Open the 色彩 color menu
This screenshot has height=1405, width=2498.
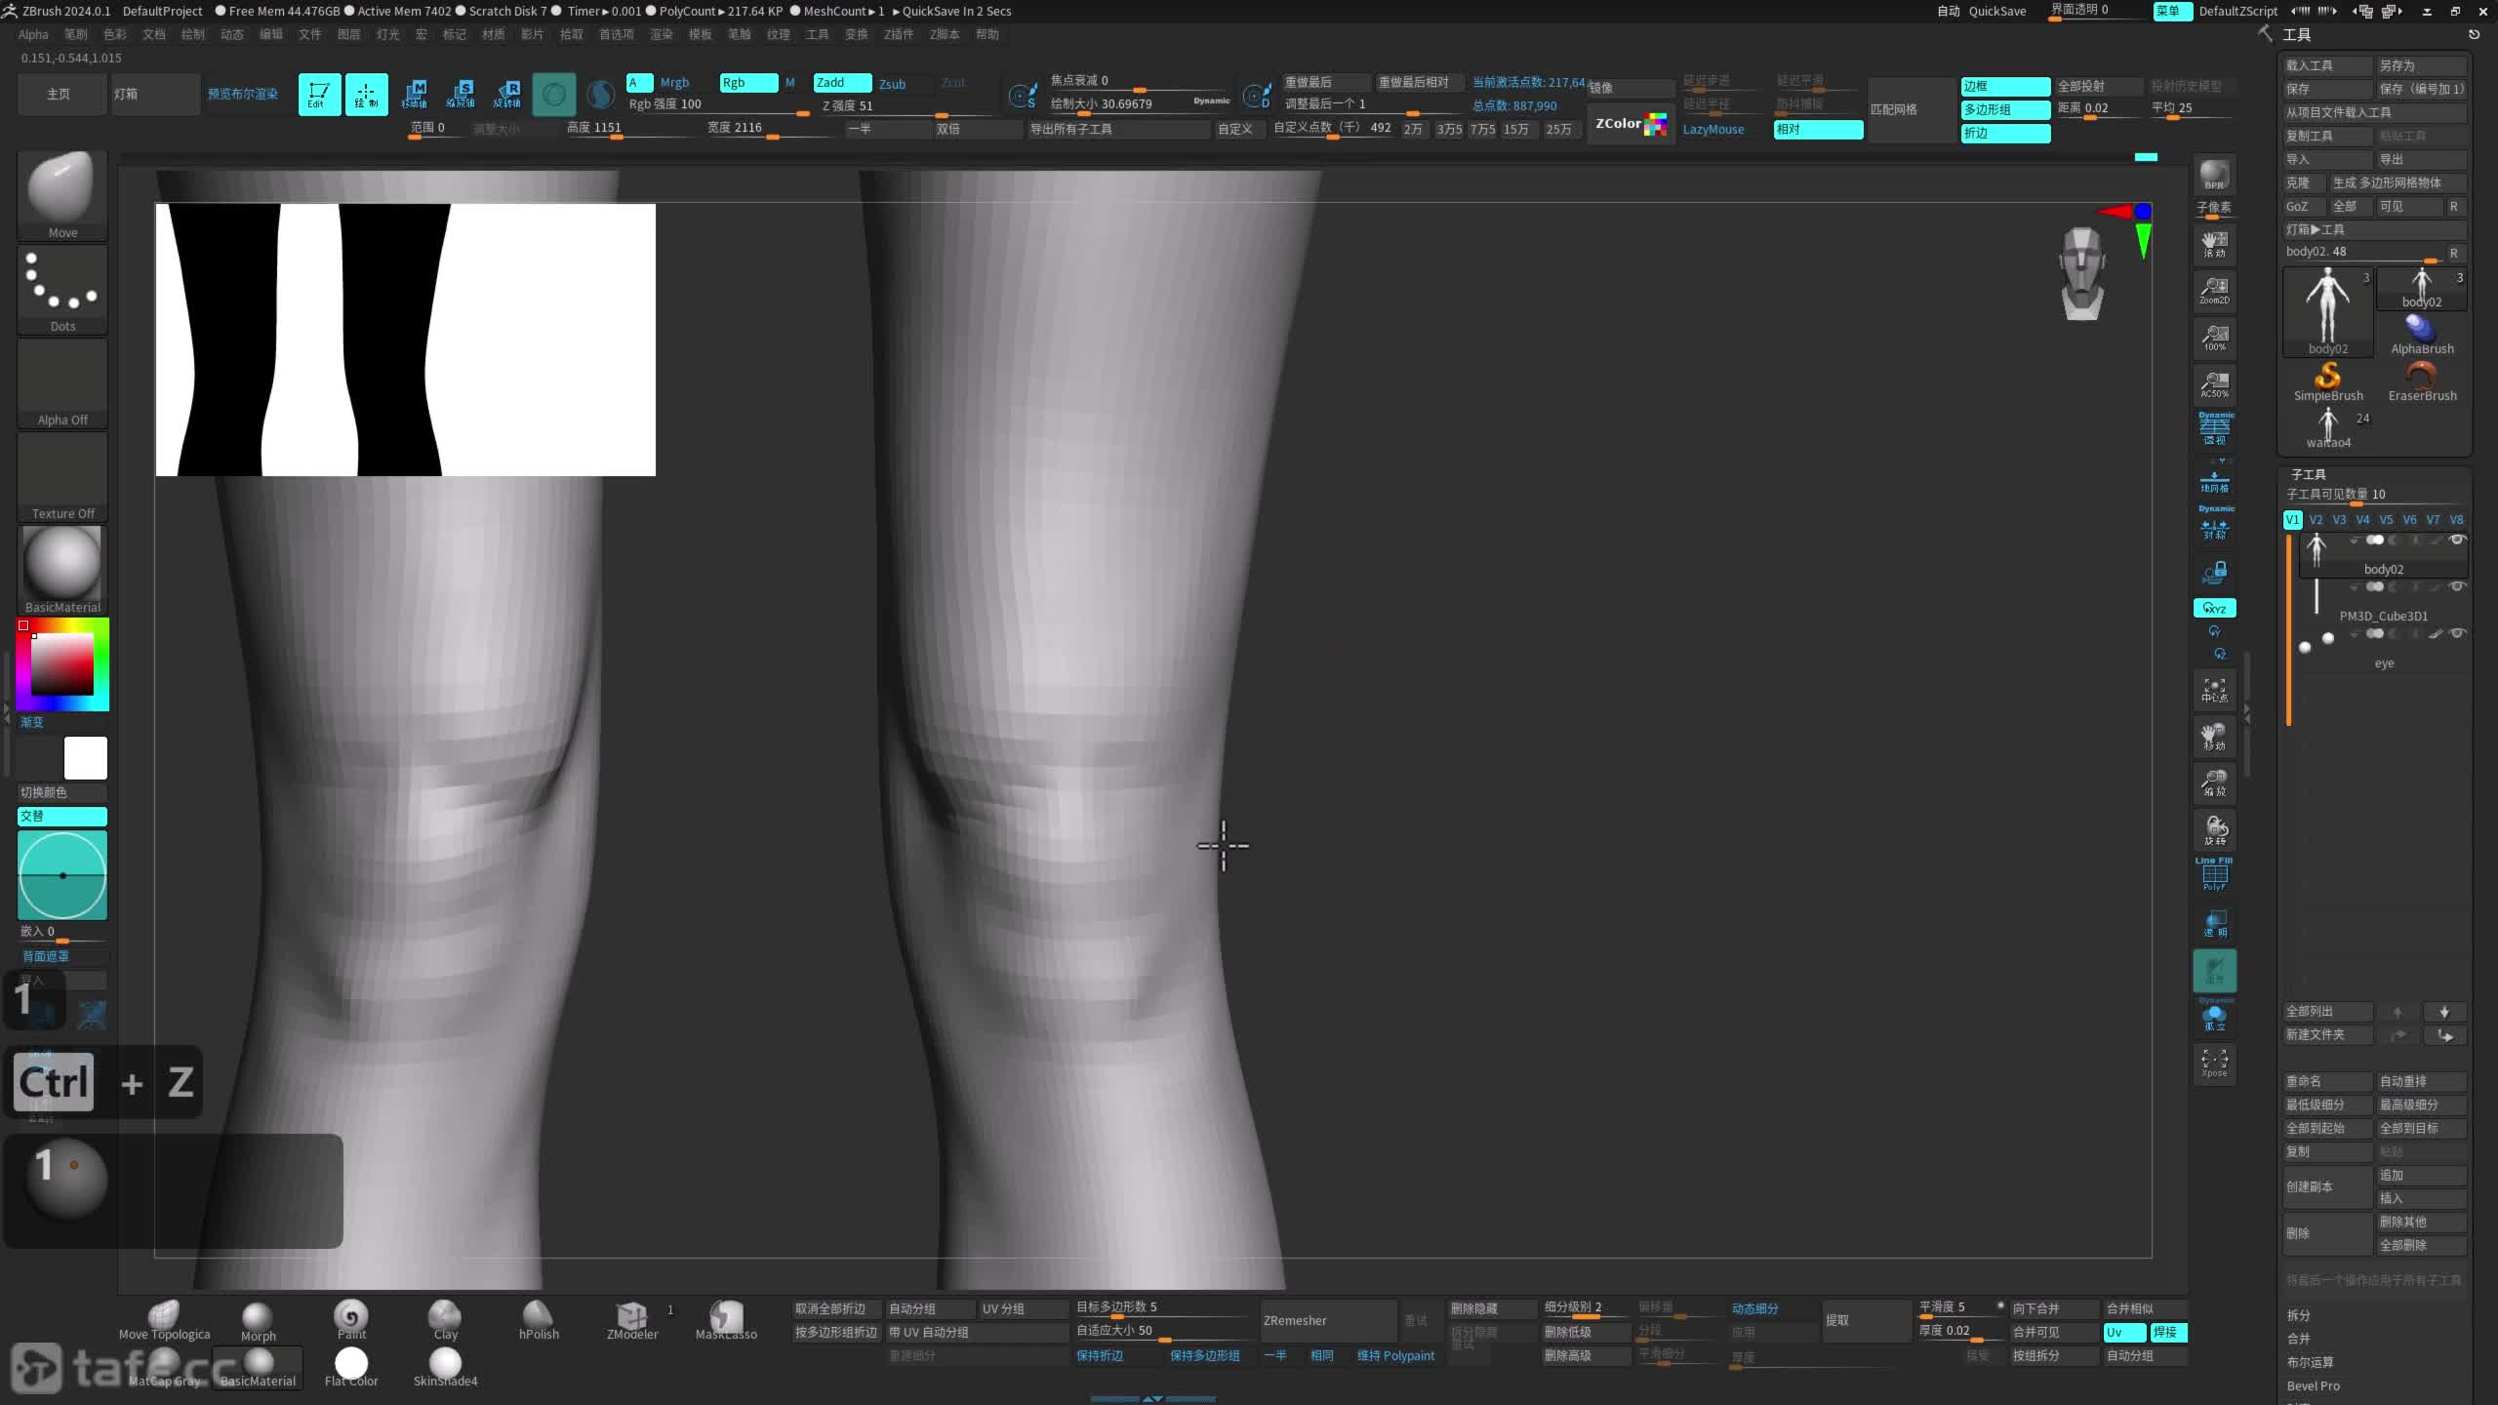pyautogui.click(x=114, y=34)
